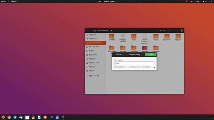Launch Visual Studio Code from the dock

coord(51,117)
